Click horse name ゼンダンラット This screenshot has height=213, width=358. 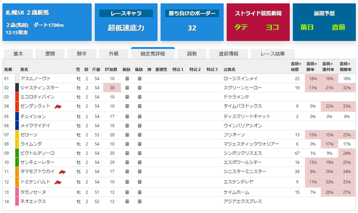tap(35, 106)
